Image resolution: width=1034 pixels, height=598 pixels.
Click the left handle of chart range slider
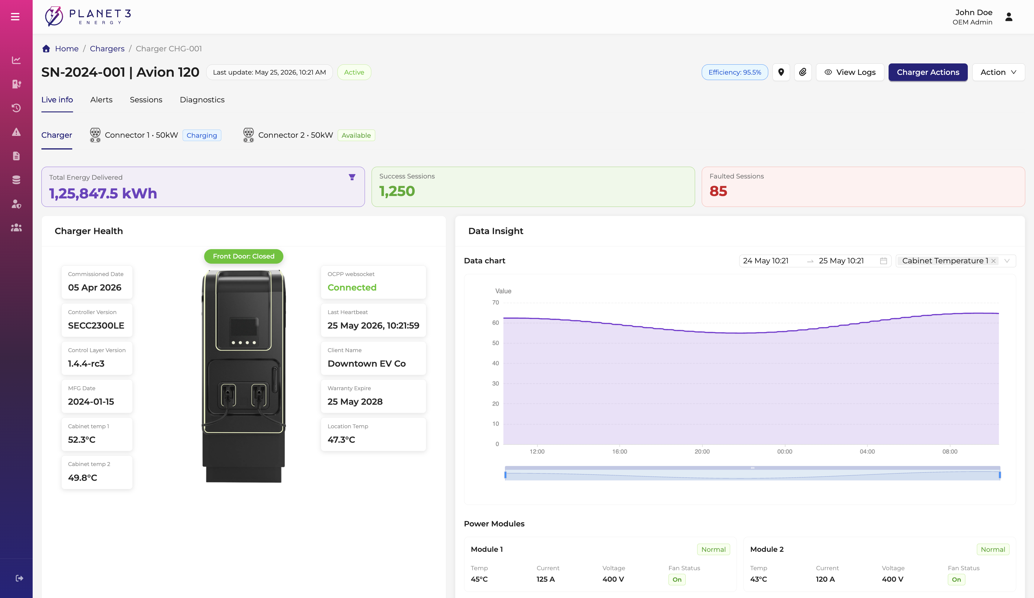(x=505, y=475)
